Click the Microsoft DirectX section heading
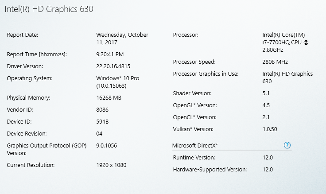The width and height of the screenshot is (326, 194). (x=195, y=145)
